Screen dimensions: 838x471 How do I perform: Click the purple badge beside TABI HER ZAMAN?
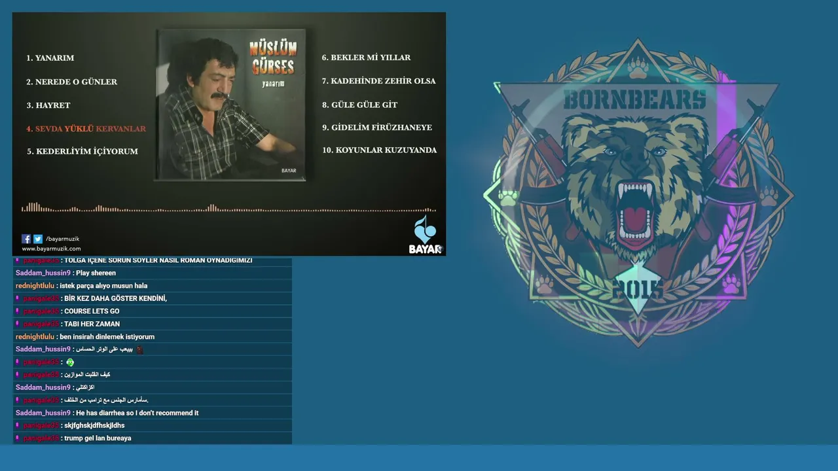[x=18, y=324]
